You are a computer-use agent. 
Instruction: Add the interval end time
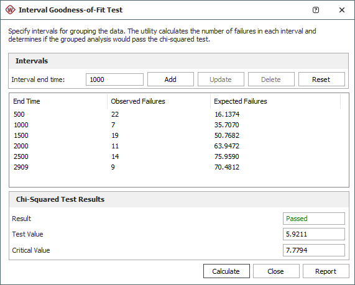(170, 79)
